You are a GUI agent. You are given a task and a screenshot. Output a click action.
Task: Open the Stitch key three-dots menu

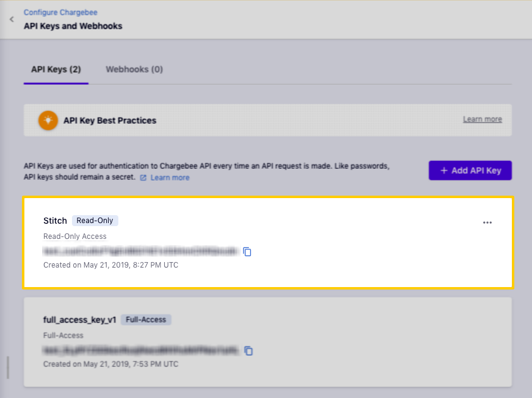[487, 222]
